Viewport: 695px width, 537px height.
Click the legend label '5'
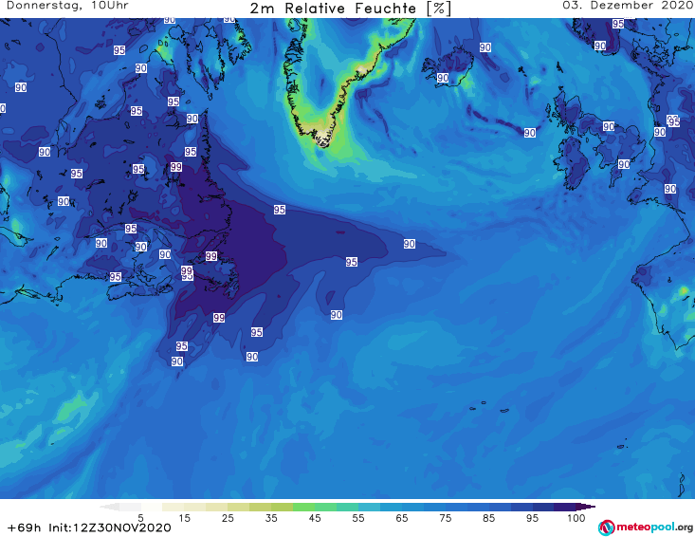pyautogui.click(x=140, y=517)
